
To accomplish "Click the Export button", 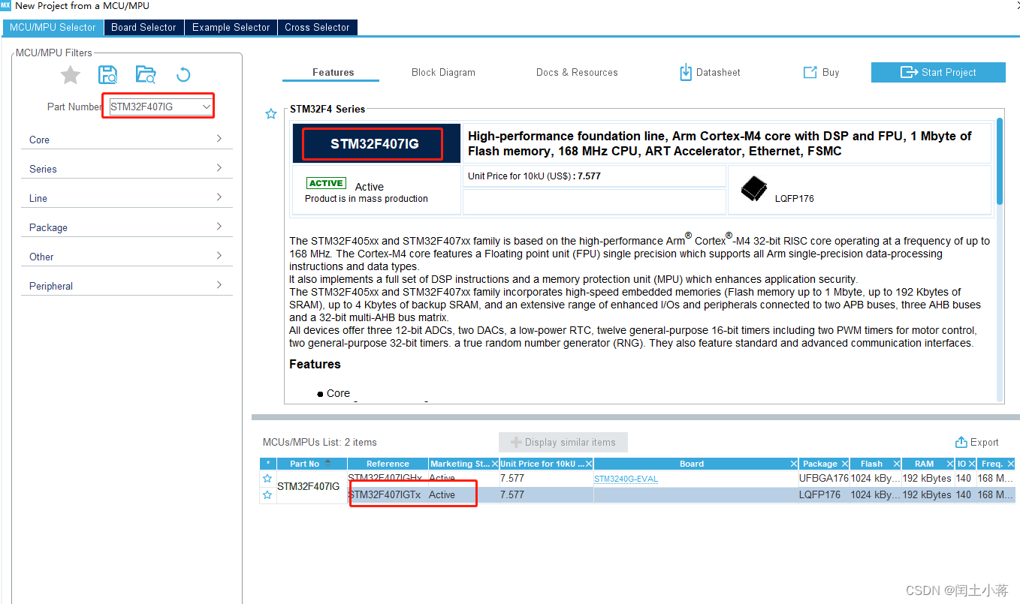I will (x=977, y=442).
